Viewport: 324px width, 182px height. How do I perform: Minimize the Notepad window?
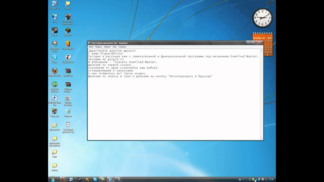[x=248, y=42]
